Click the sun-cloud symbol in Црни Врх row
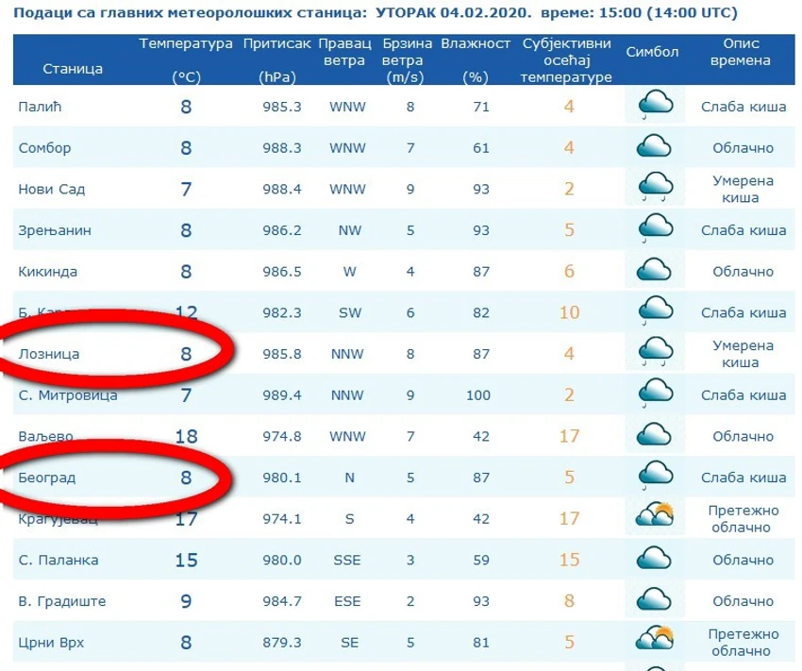 click(654, 639)
